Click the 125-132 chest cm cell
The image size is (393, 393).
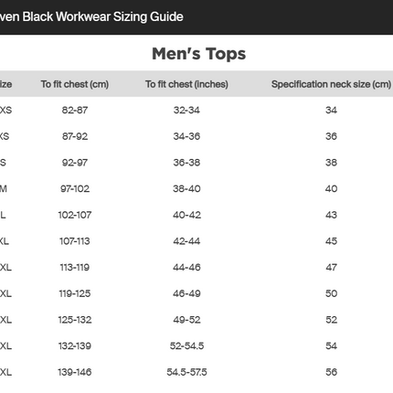(x=75, y=320)
